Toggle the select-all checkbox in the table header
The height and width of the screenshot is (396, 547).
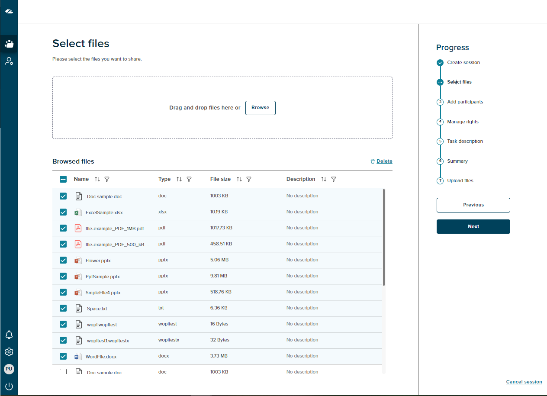tap(63, 179)
